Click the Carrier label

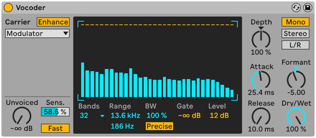point(18,22)
